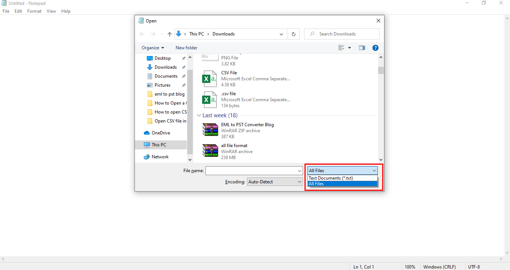Close the Open dialog with its X button
The image size is (510, 270).
378,21
